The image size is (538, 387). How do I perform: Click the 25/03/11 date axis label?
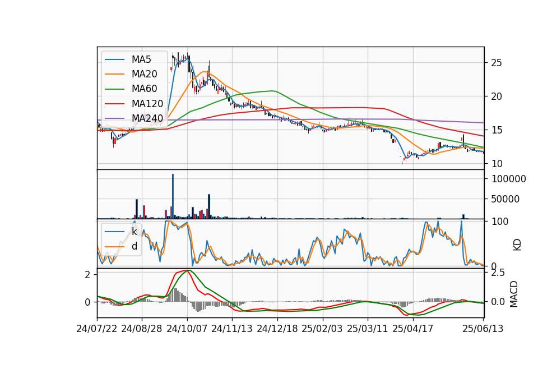click(368, 329)
